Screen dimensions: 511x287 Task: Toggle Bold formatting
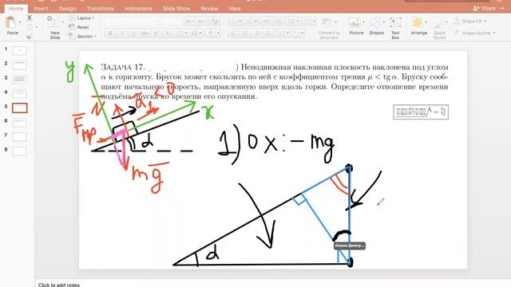pyautogui.click(x=110, y=33)
